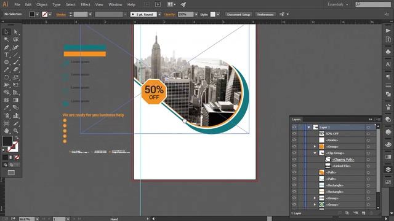Select the Eyedropper tool

click(x=7, y=108)
